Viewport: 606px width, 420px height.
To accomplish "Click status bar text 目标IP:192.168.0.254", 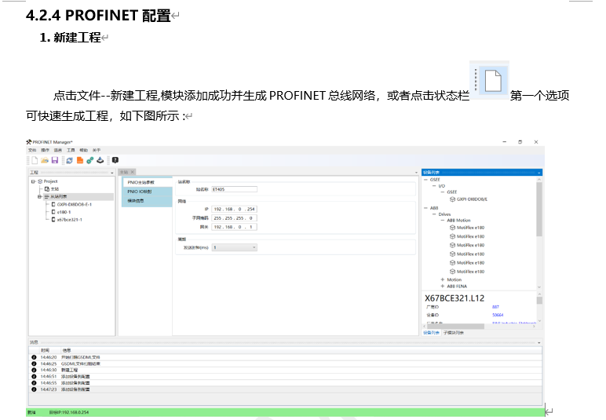I will pos(69,412).
